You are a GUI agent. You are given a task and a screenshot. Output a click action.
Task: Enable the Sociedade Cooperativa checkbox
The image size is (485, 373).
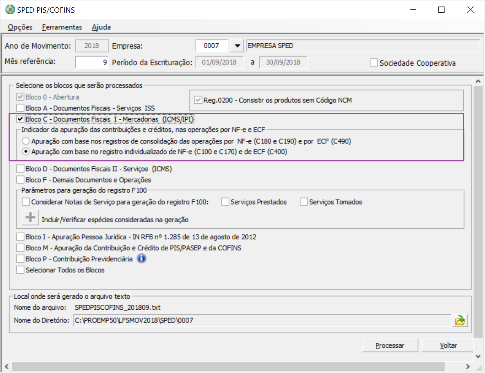point(373,63)
